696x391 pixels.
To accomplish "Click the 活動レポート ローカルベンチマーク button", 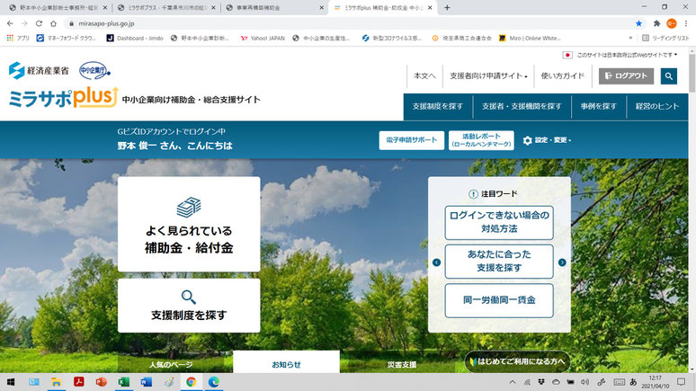I will point(481,140).
